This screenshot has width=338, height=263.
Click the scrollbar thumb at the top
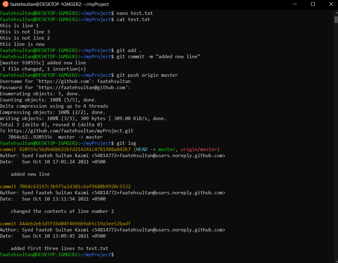click(336, 20)
